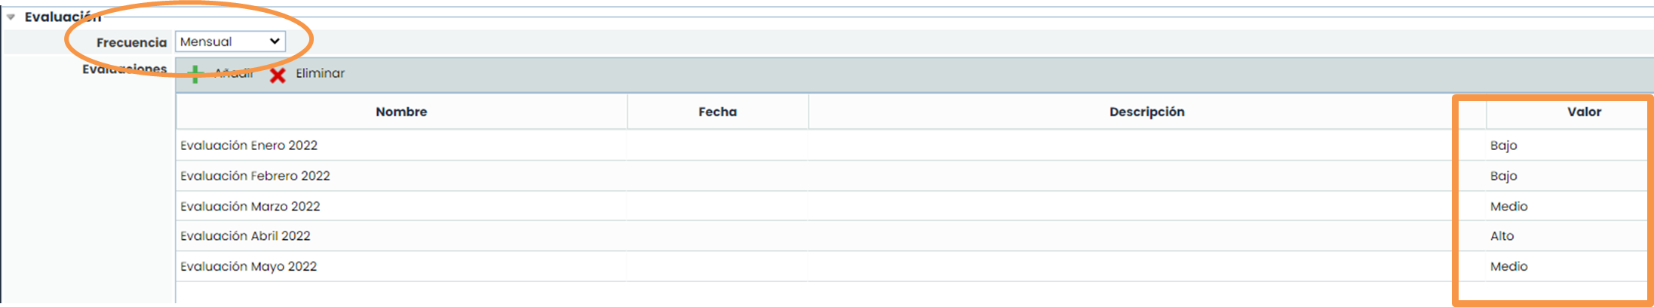Select the Evaluación Enero 2022 row
Image resolution: width=1654 pixels, height=307 pixels.
pyautogui.click(x=249, y=146)
